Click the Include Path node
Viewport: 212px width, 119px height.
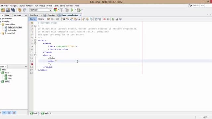point(10,33)
